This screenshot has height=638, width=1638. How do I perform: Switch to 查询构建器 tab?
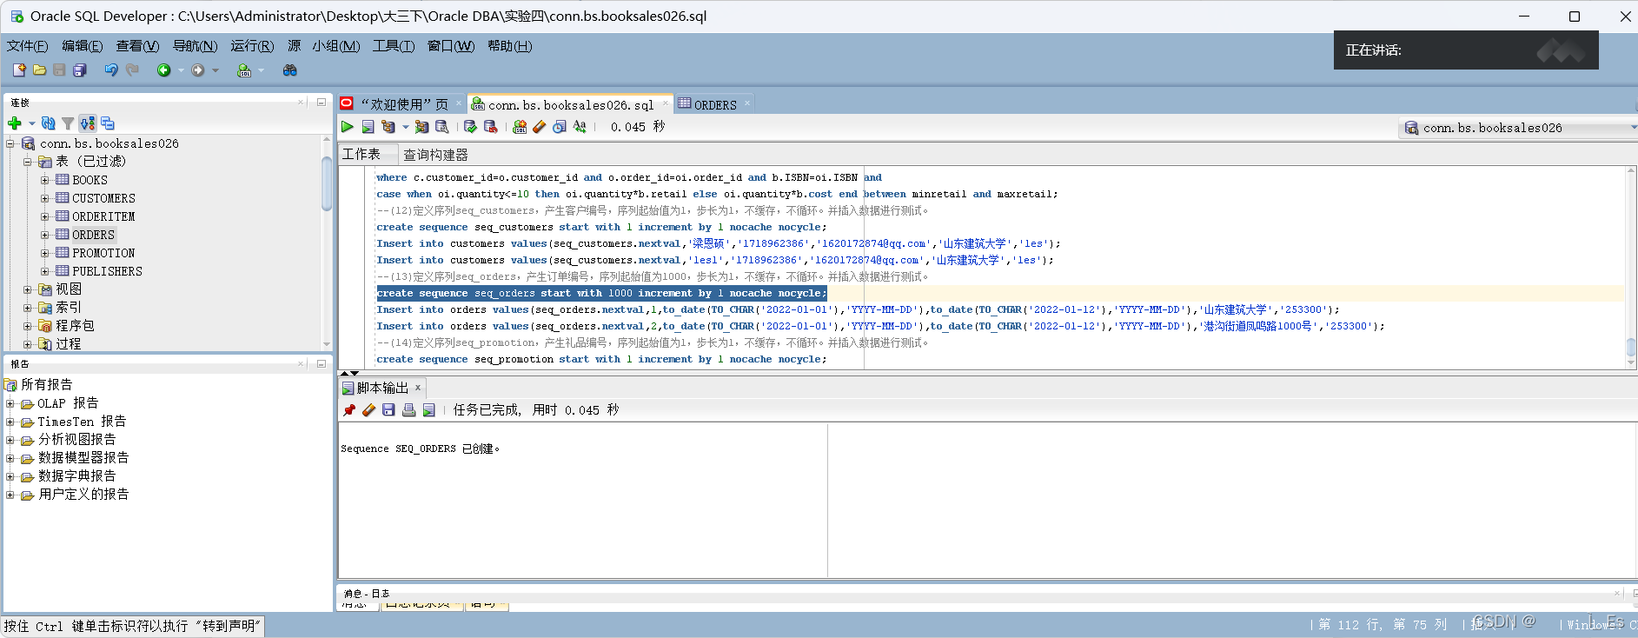[x=435, y=155]
